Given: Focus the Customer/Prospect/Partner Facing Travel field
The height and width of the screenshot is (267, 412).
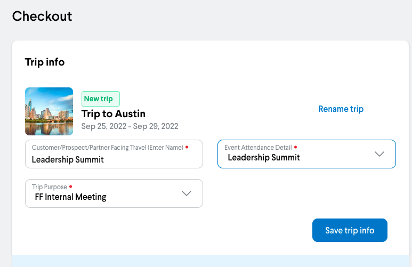Looking at the screenshot, I should 114,159.
